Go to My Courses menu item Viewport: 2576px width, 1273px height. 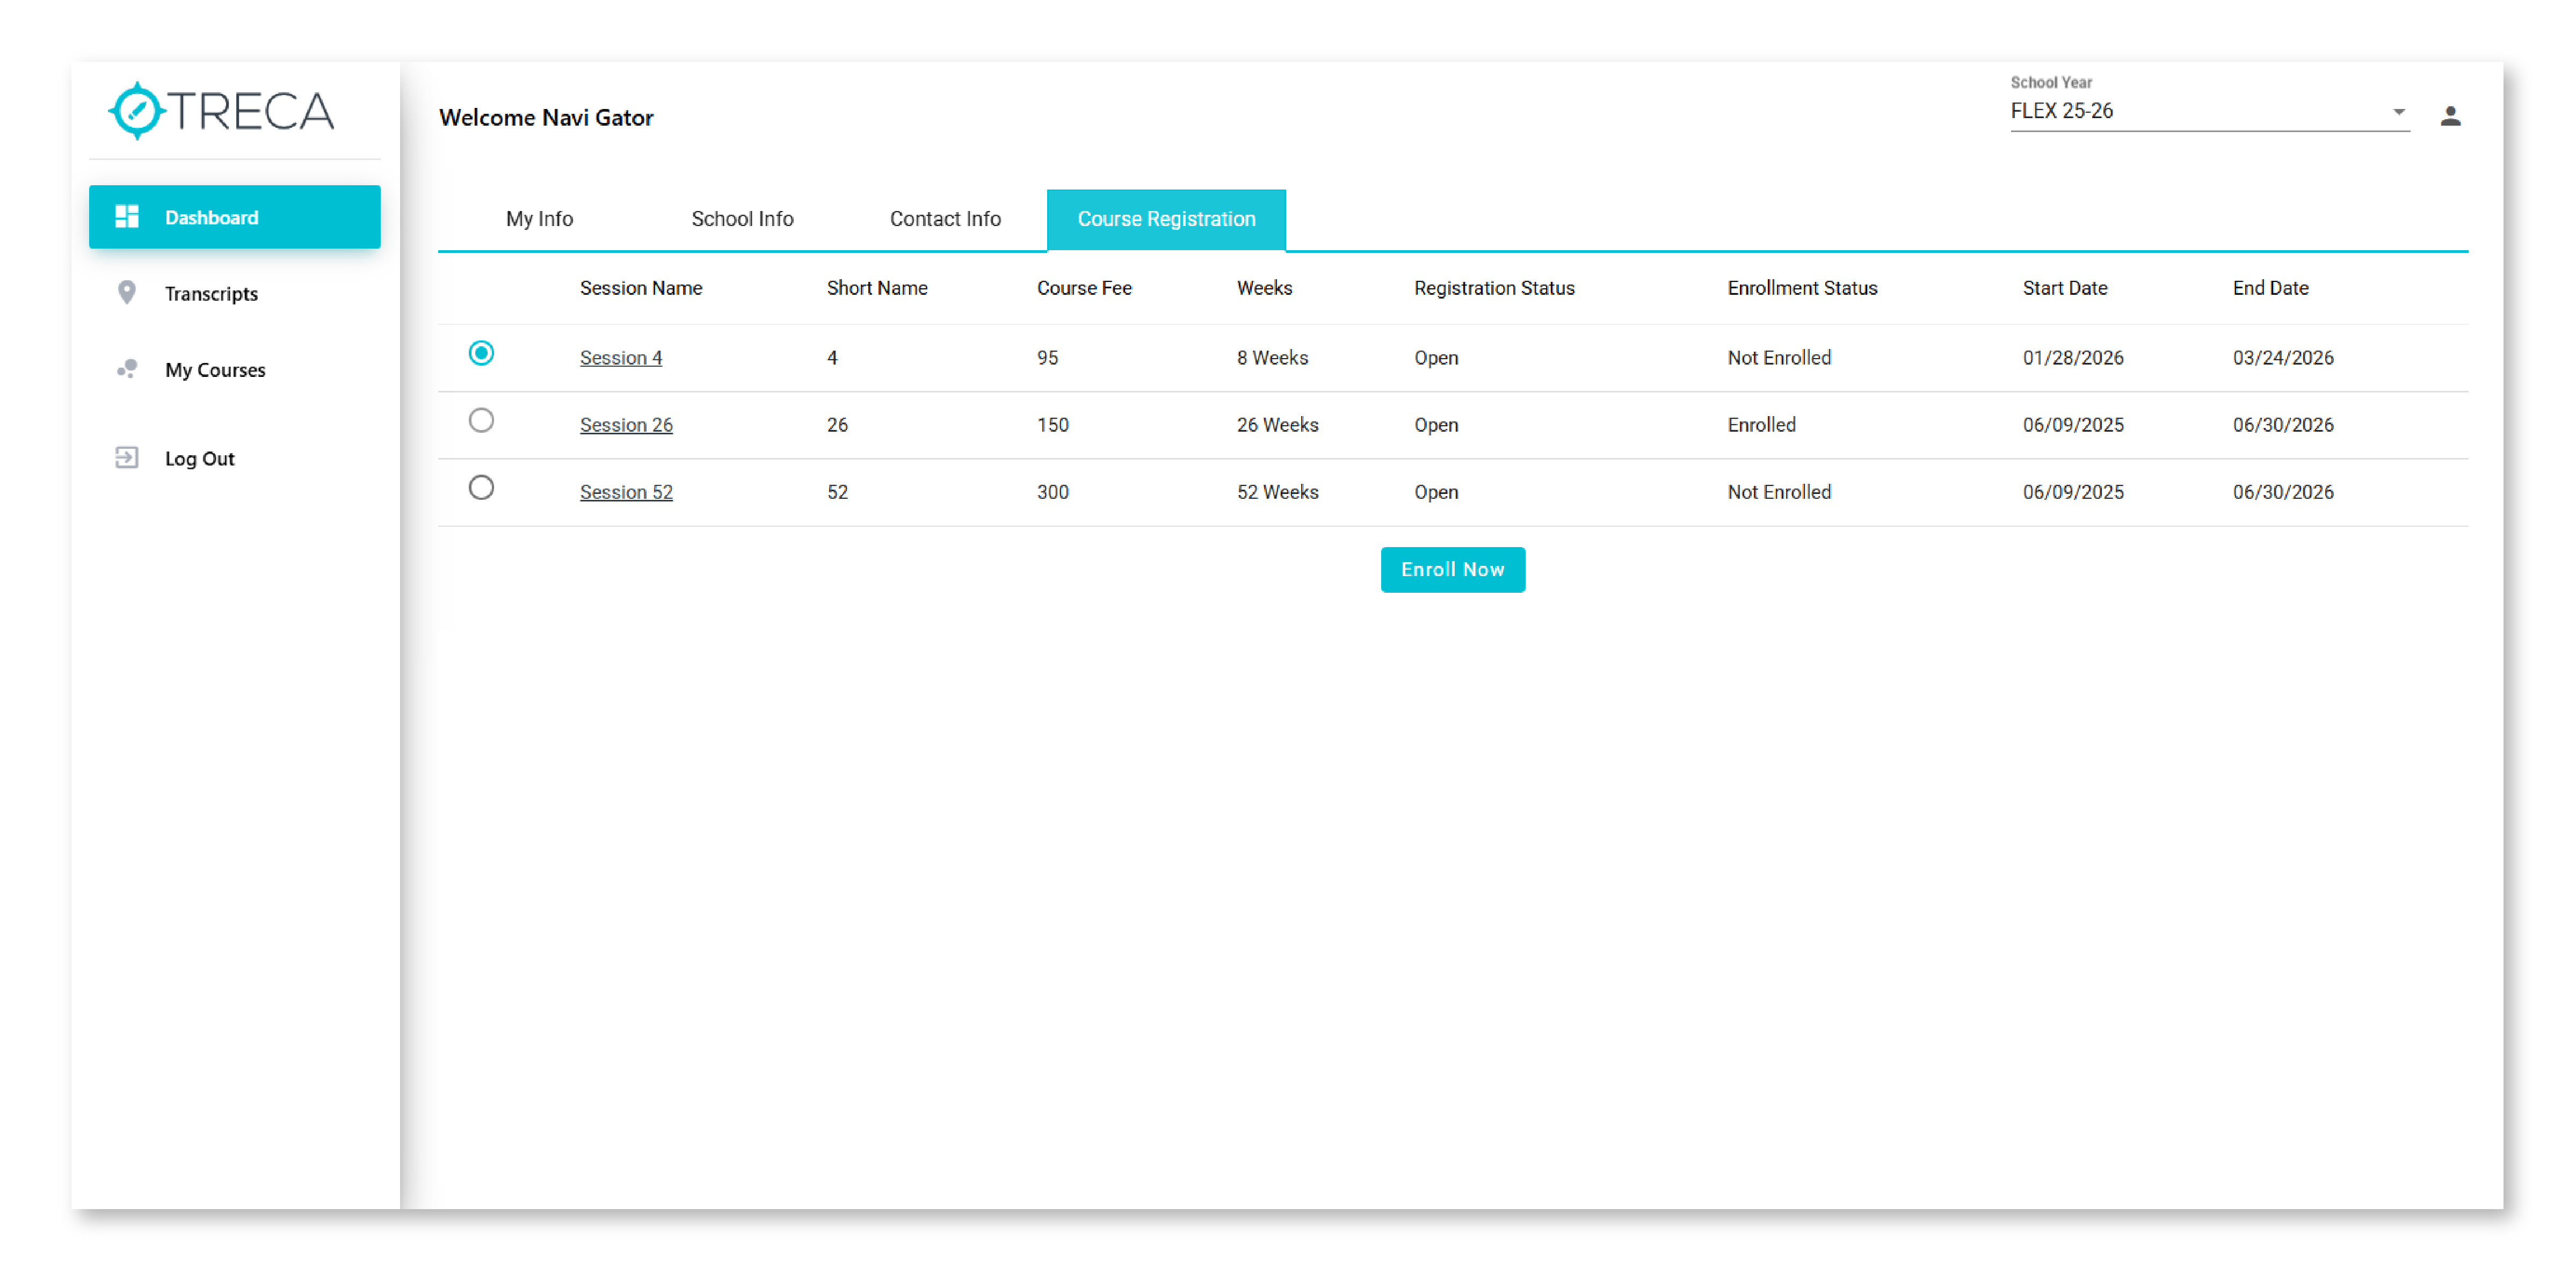[x=215, y=370]
